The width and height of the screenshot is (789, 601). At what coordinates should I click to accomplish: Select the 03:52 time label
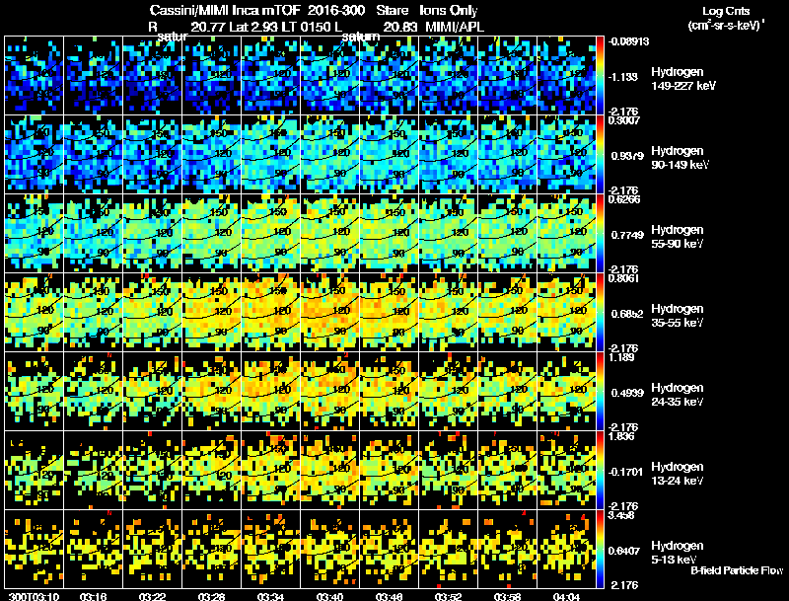tap(448, 596)
